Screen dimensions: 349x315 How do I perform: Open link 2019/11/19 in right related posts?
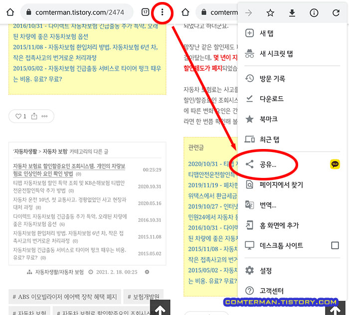point(213,190)
